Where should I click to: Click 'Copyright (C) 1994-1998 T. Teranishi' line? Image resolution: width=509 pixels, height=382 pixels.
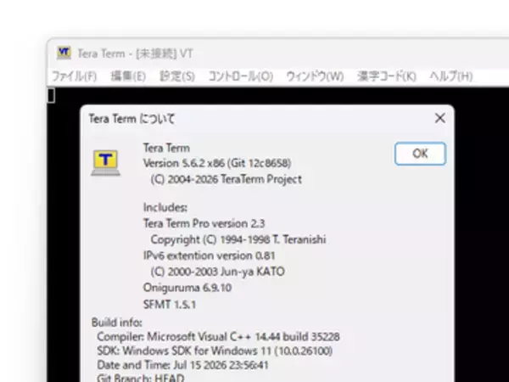[238, 239]
